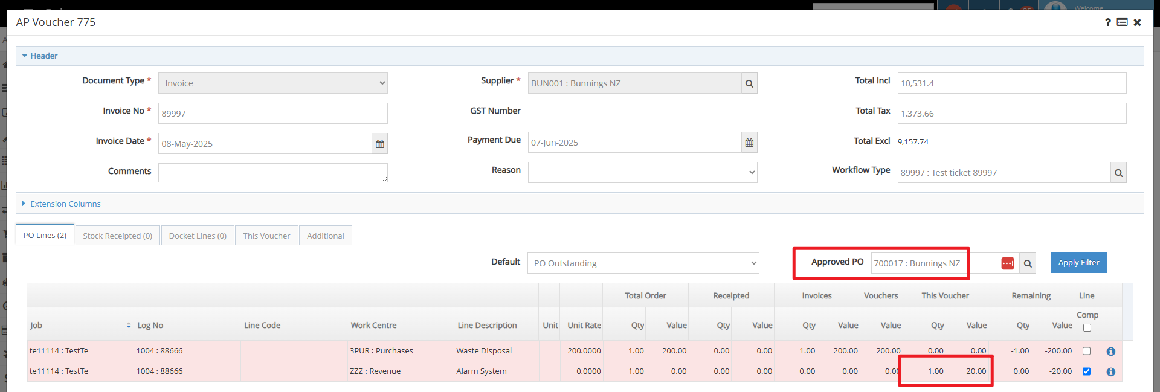The image size is (1160, 392).
Task: Open the Default PO Outstanding dropdown
Action: [x=643, y=263]
